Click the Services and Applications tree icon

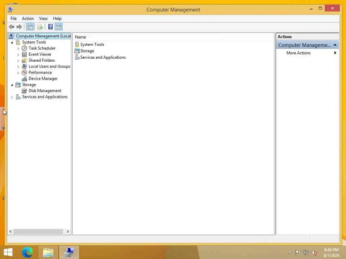[18, 97]
